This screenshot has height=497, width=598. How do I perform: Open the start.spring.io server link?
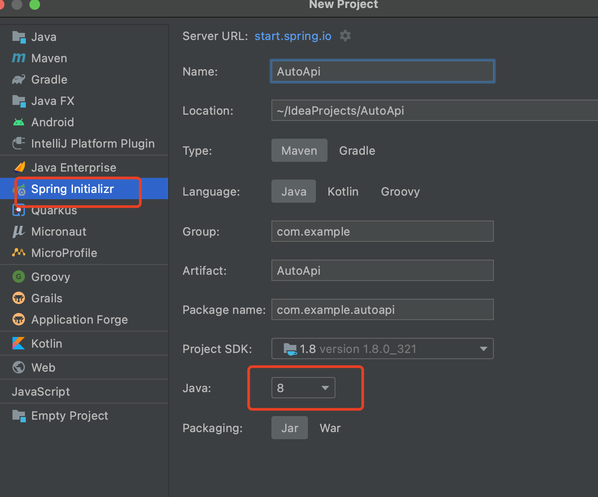pos(293,36)
